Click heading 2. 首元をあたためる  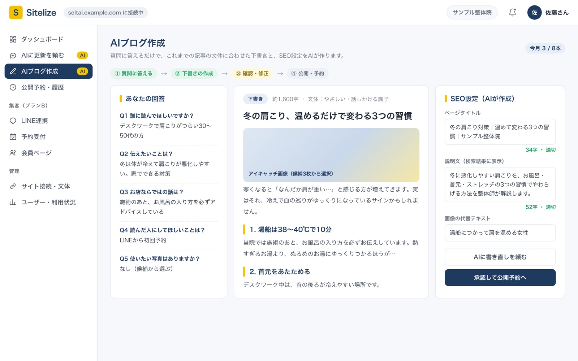280,272
